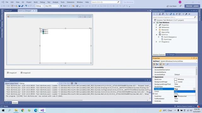Expand the References node
Screen dimensions: 202x113
click(x=157, y=27)
